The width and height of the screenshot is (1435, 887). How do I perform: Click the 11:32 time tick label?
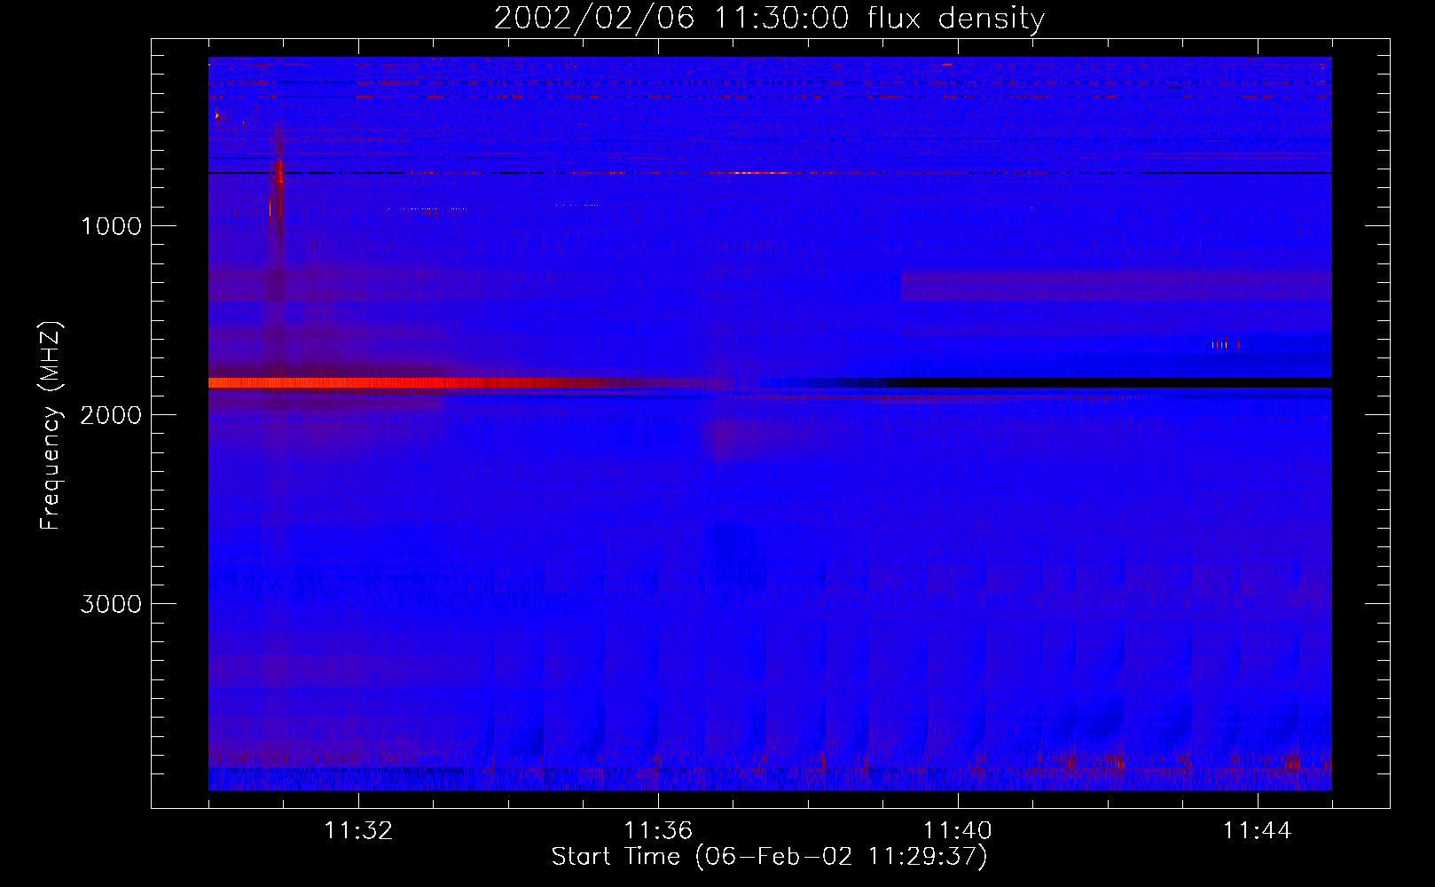(x=358, y=830)
